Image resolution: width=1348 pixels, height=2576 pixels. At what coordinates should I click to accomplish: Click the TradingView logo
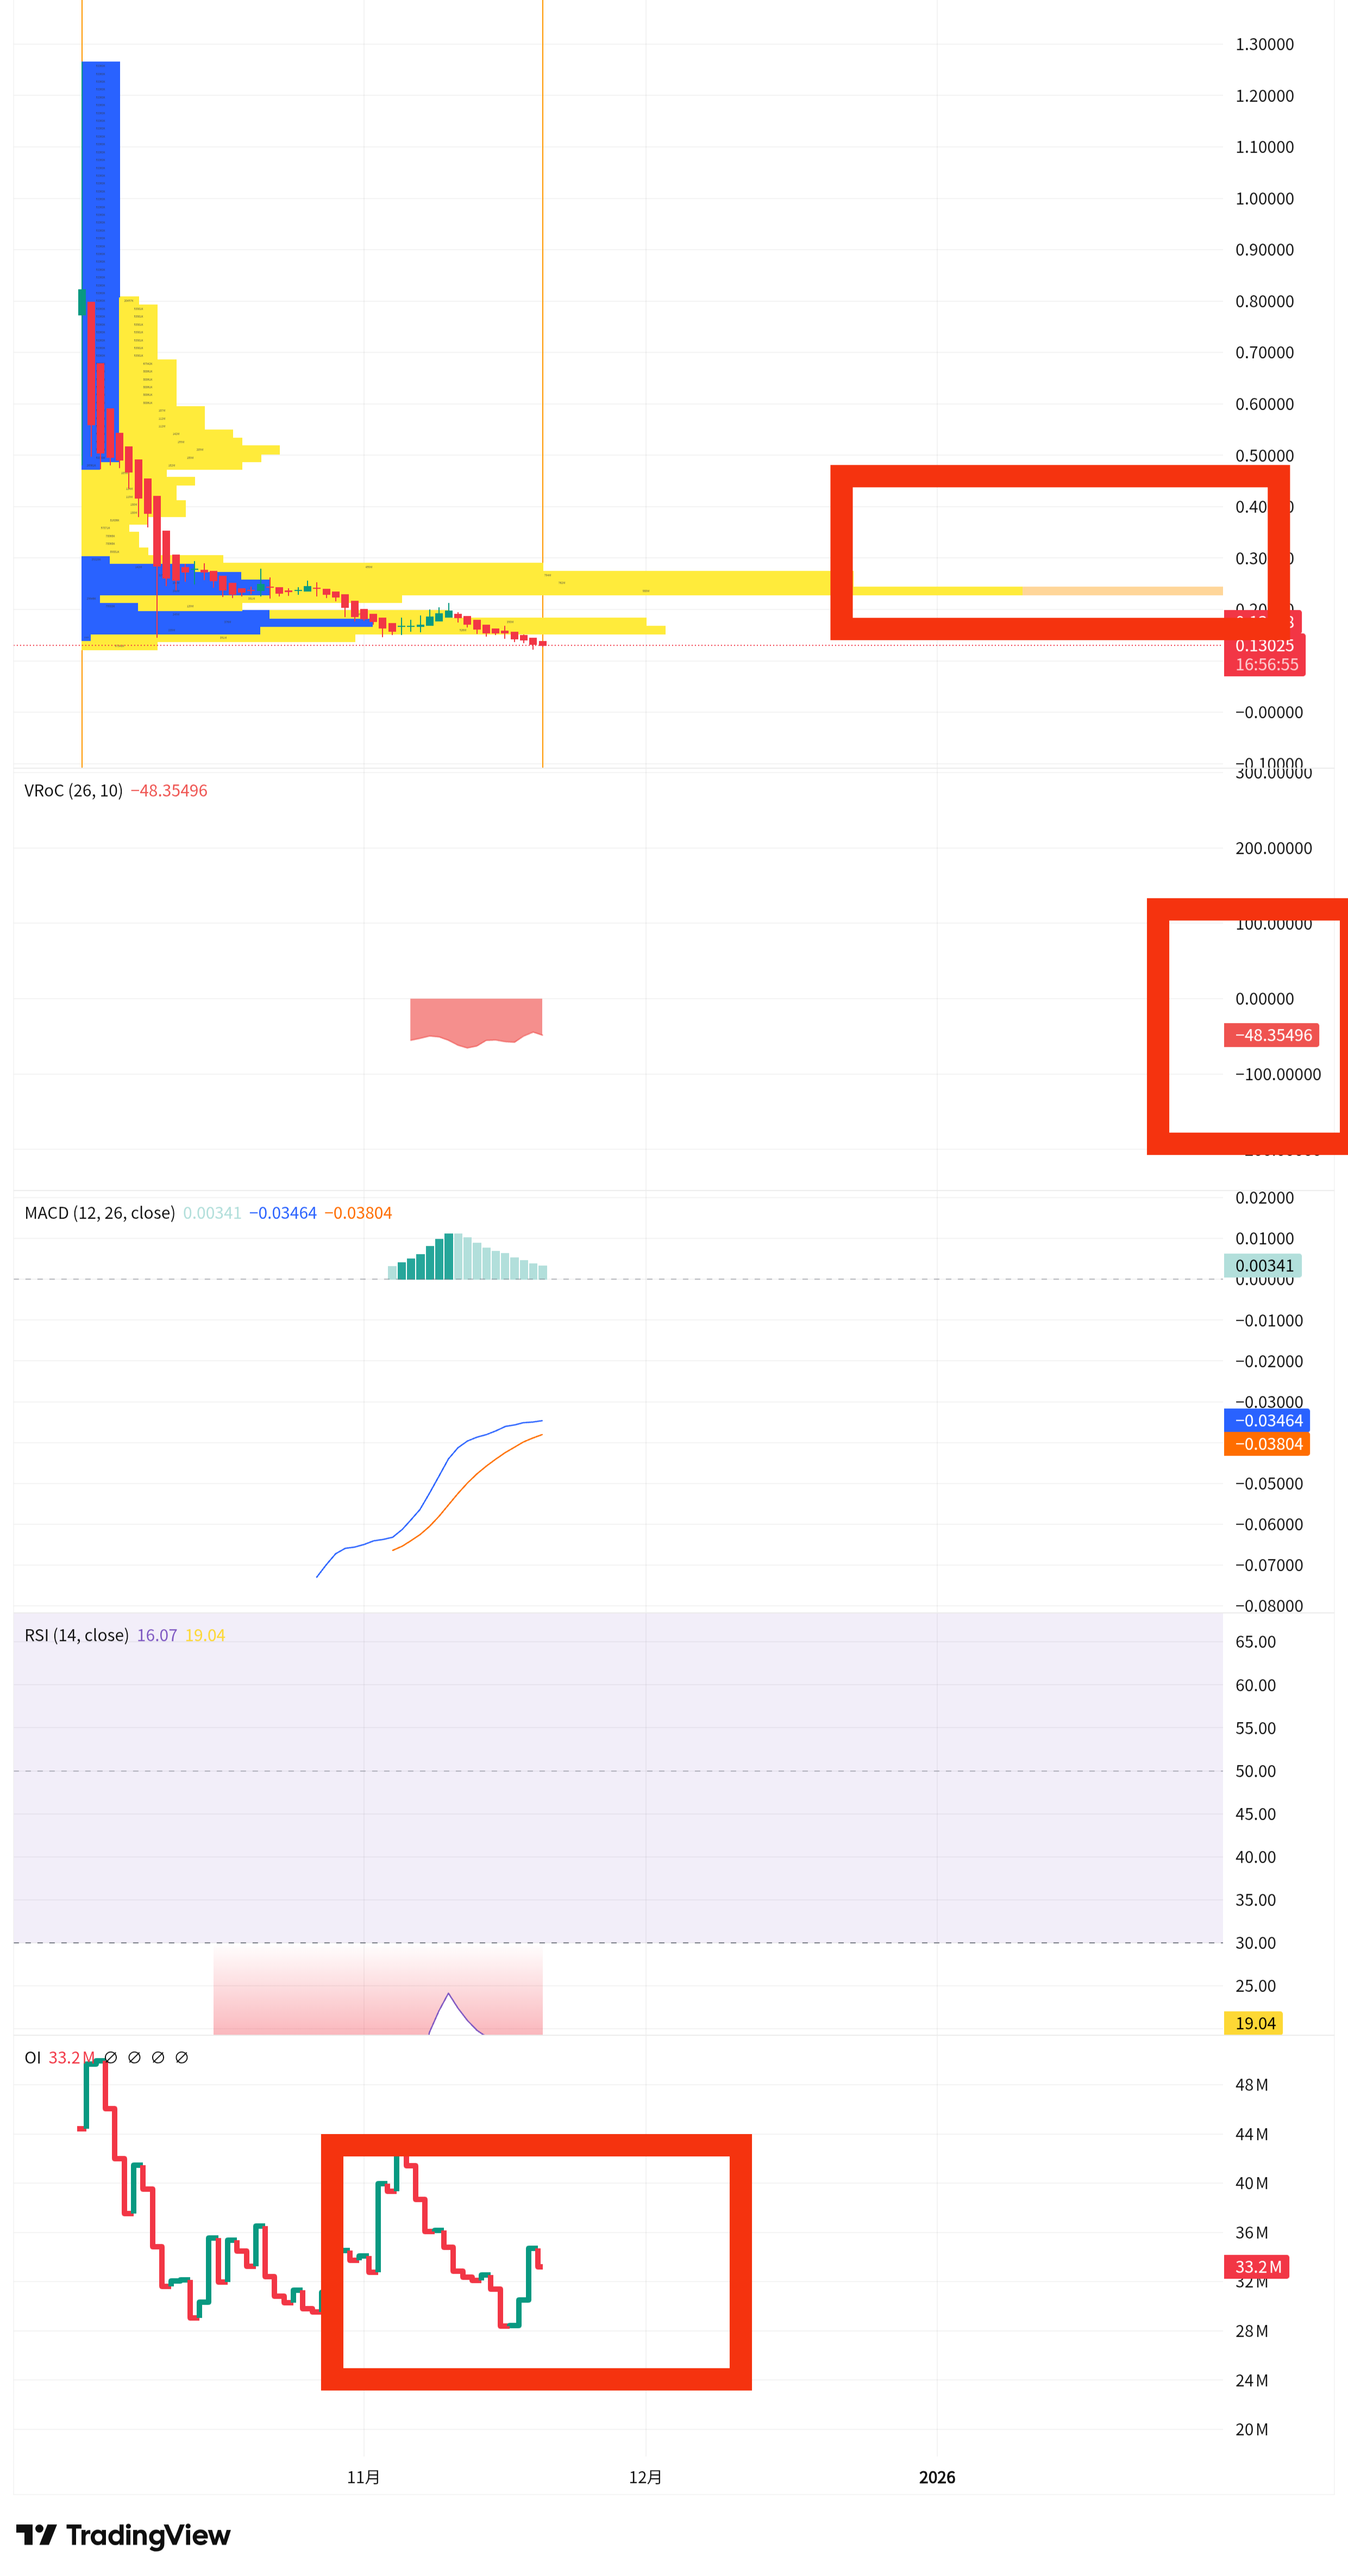coord(123,2535)
